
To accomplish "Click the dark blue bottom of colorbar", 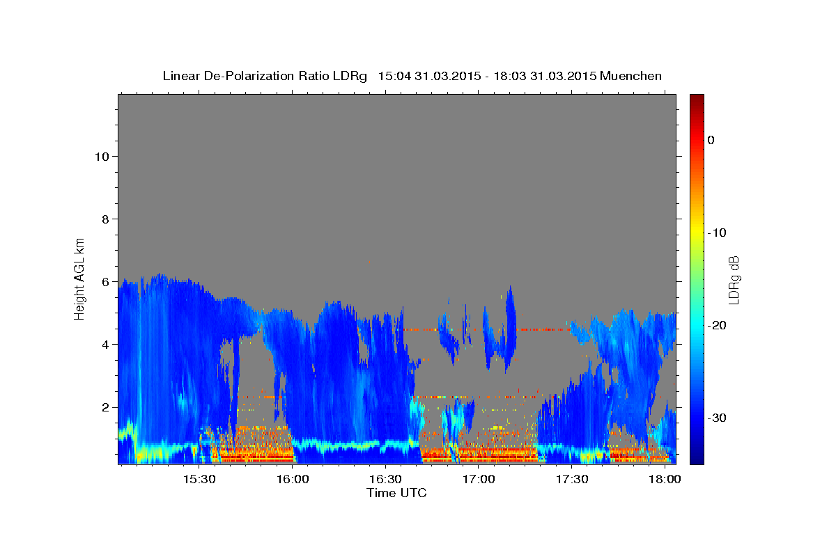I will [697, 456].
